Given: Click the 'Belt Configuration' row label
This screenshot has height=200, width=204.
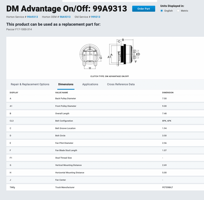Looking at the screenshot, I should pyautogui.click(x=64, y=121).
